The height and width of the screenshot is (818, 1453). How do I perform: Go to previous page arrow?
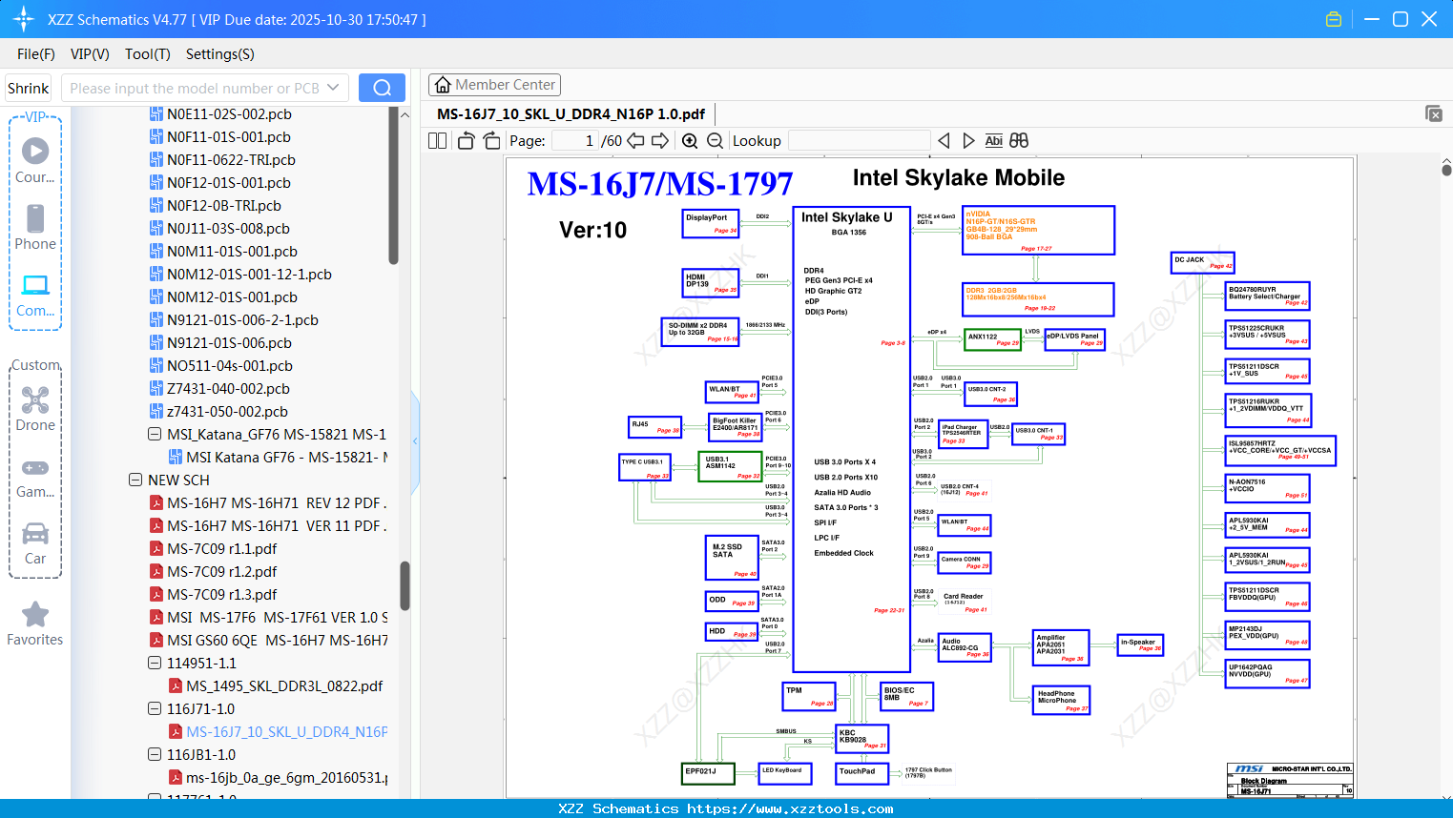coord(635,141)
